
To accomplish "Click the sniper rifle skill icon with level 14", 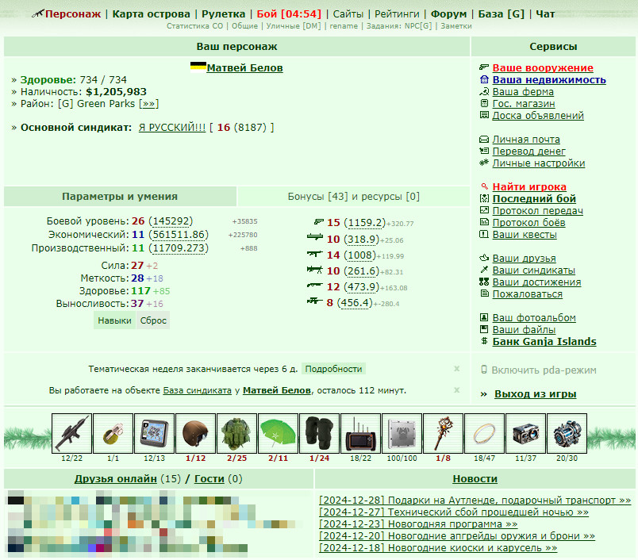I will click(x=314, y=254).
